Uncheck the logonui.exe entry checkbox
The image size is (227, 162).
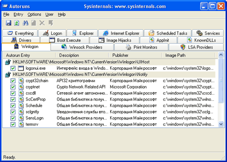coord(13,68)
